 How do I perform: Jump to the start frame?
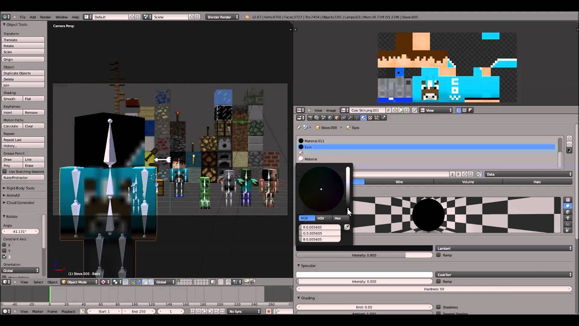(x=192, y=312)
